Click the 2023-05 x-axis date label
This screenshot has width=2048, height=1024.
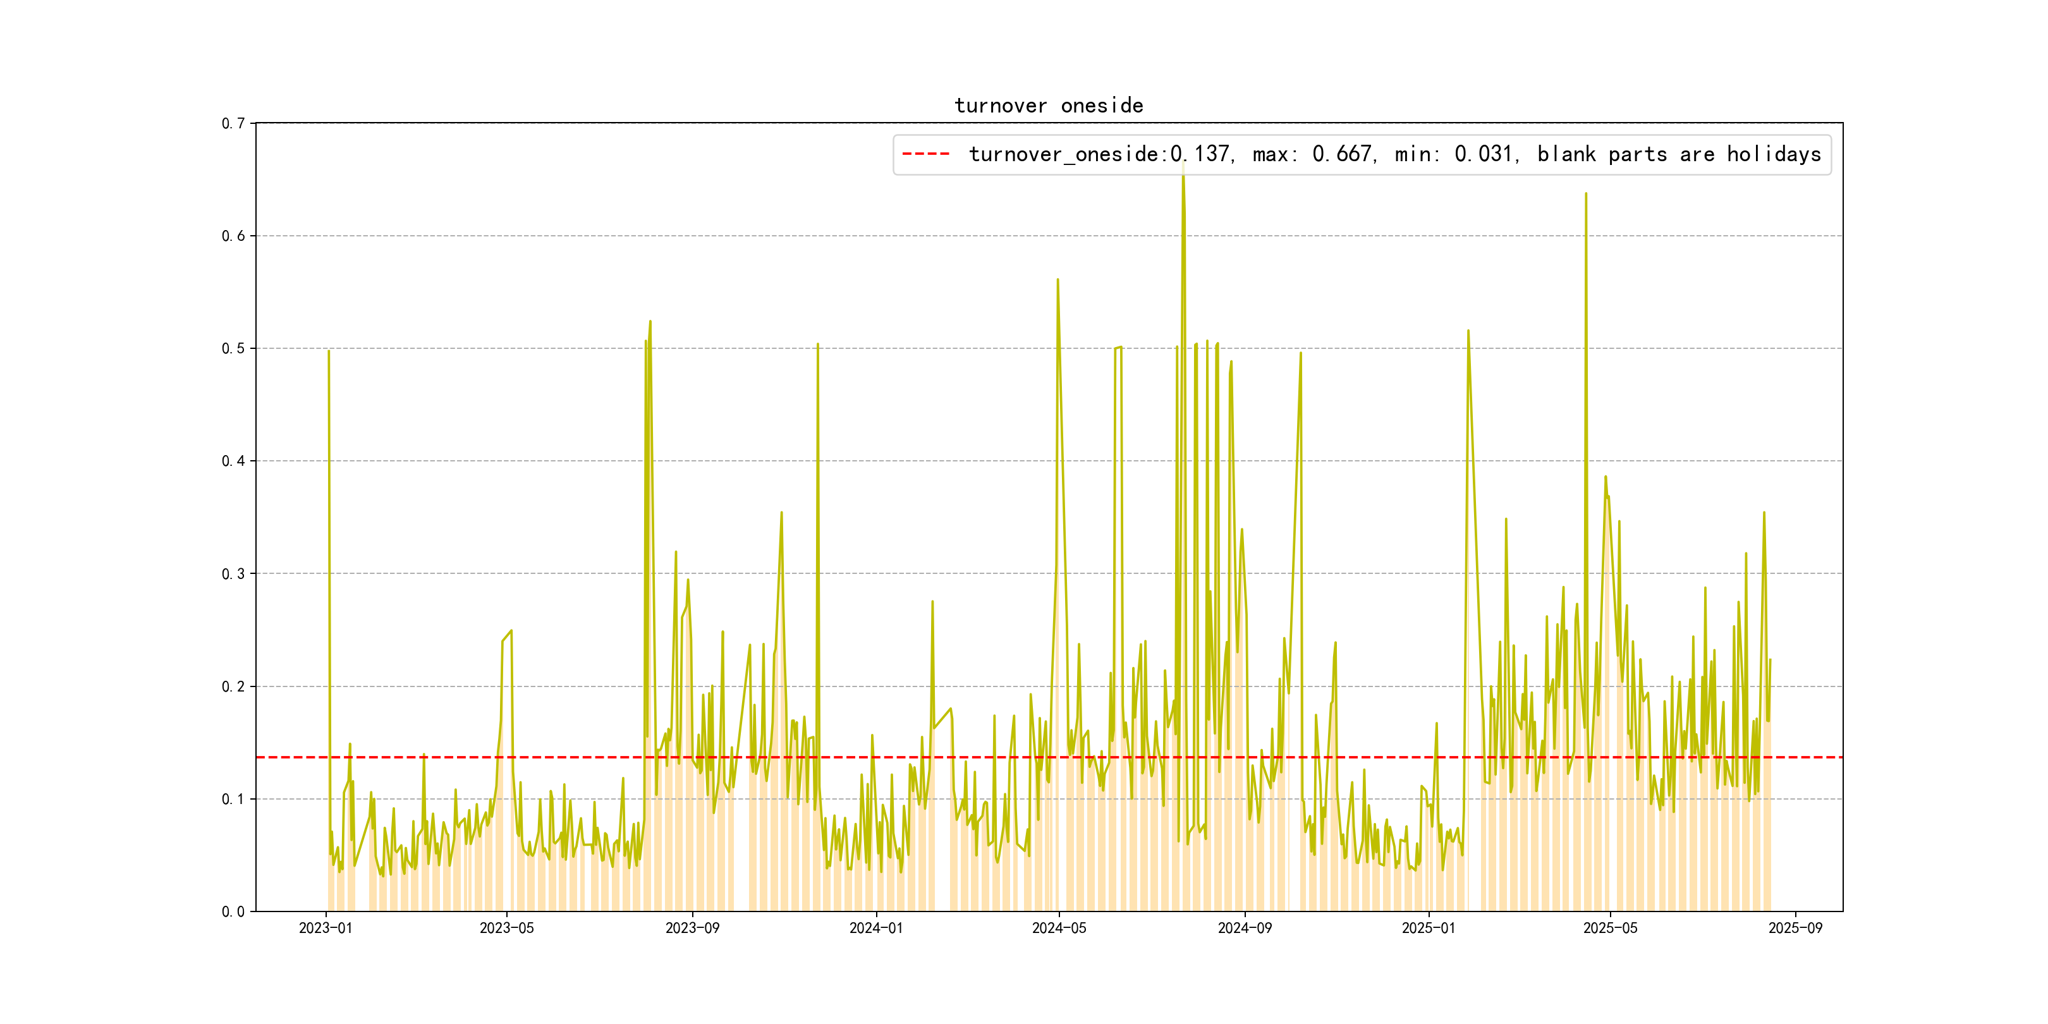(x=506, y=929)
